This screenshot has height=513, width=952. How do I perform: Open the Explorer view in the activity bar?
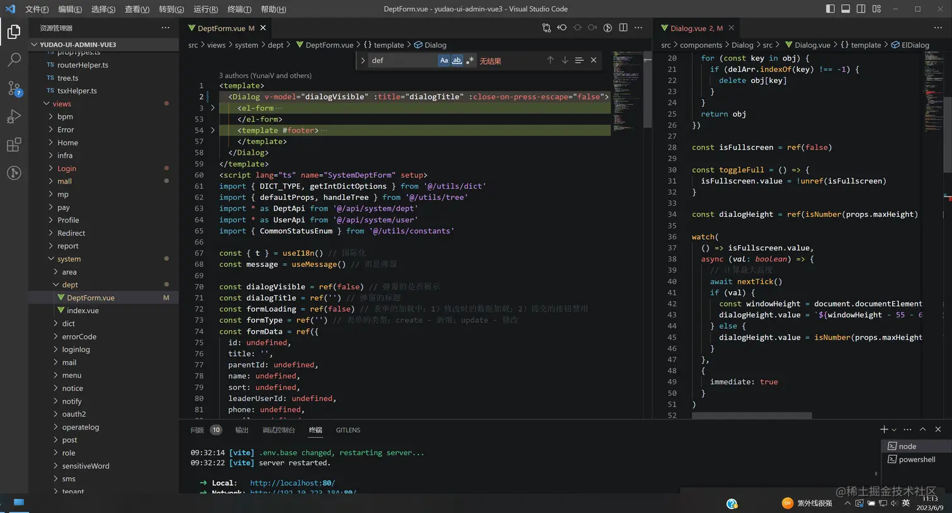[14, 31]
